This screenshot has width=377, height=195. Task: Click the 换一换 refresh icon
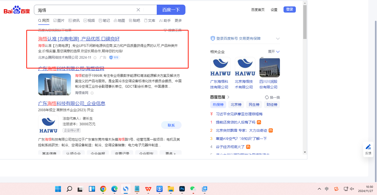[267, 97]
